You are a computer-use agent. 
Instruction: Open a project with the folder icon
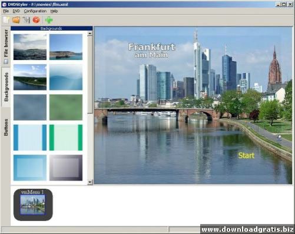(x=16, y=20)
